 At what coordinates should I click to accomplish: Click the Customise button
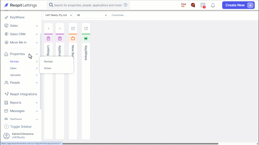(x=117, y=15)
